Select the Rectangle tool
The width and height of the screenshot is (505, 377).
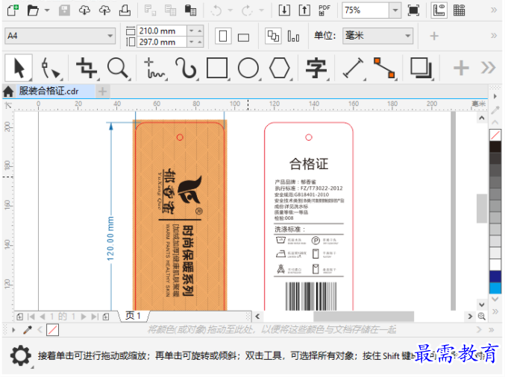pos(217,68)
